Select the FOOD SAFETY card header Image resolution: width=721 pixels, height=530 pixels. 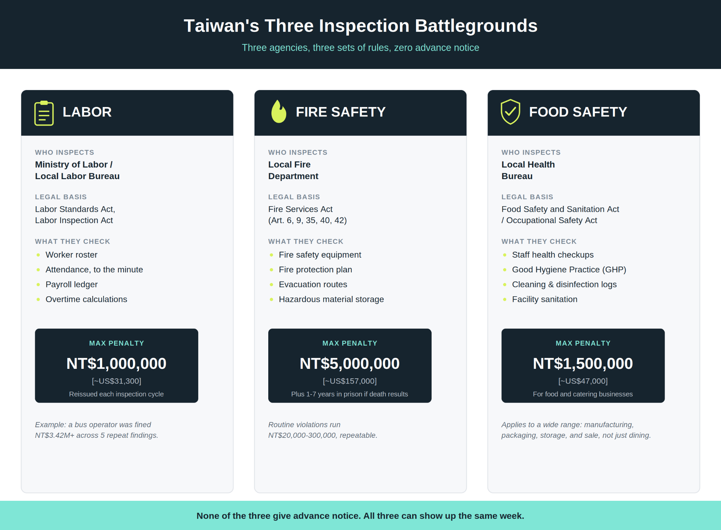(x=594, y=113)
